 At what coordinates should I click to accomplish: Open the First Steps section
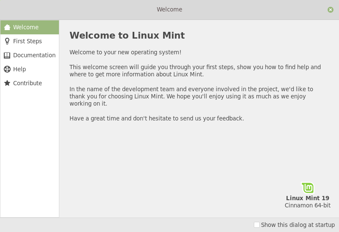point(28,41)
